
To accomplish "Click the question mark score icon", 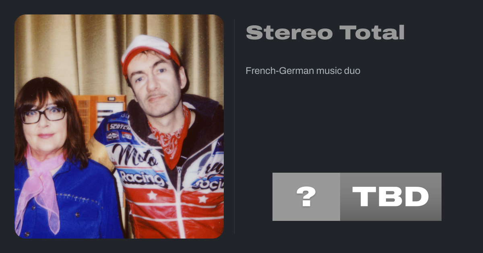I will [x=306, y=197].
